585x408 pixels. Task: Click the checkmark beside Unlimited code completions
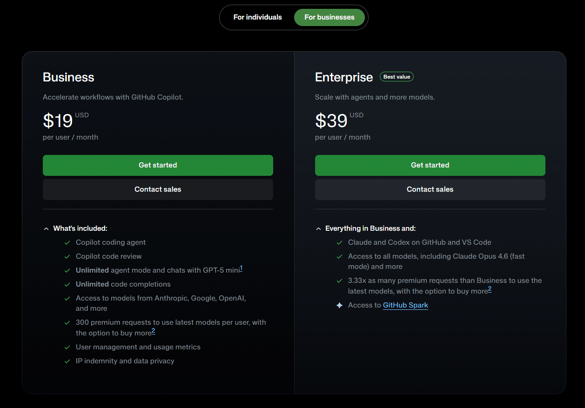[67, 284]
